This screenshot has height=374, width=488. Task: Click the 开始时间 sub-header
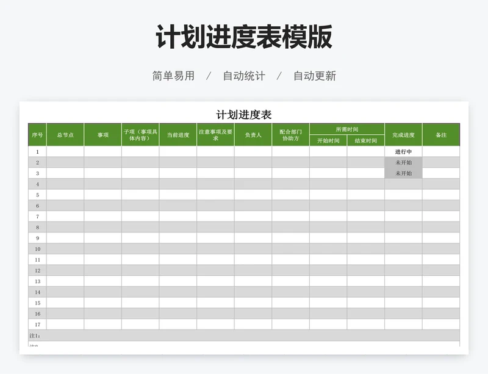328,140
